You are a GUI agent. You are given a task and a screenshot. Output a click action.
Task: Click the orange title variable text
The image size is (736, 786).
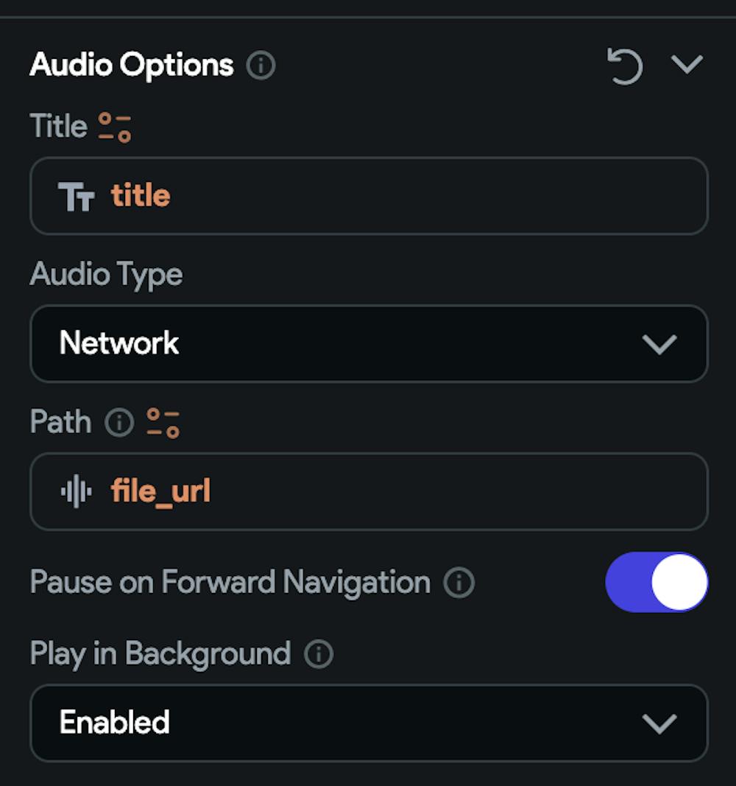tap(141, 196)
